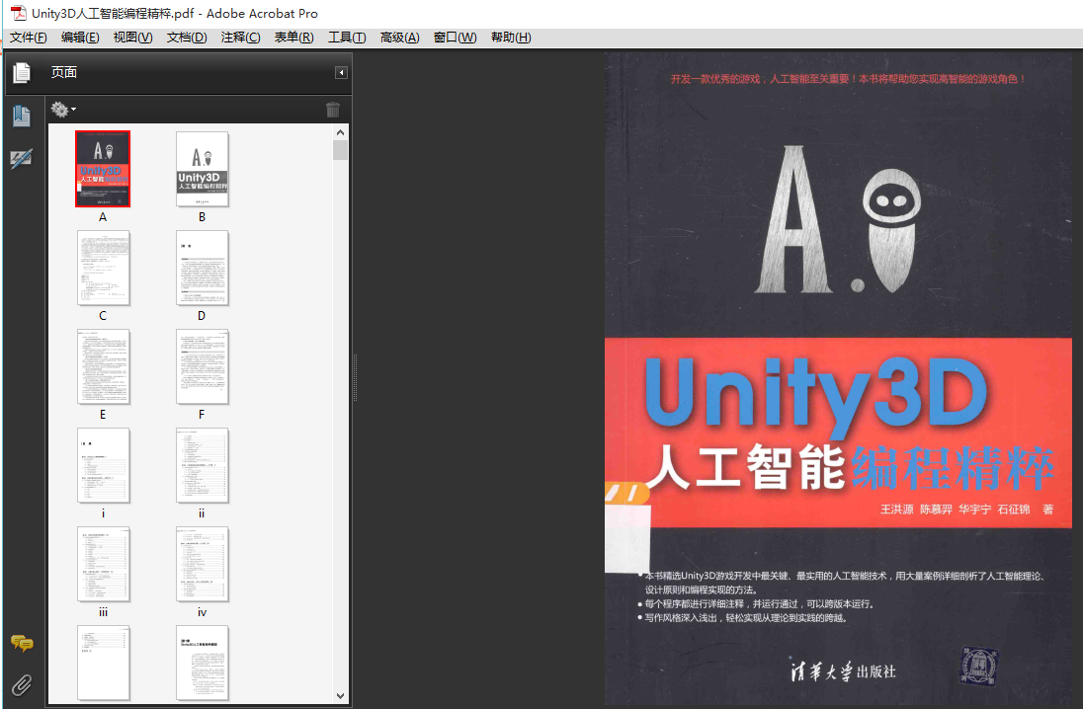Open the 表单(R) menu
1083x709 pixels.
coord(293,38)
